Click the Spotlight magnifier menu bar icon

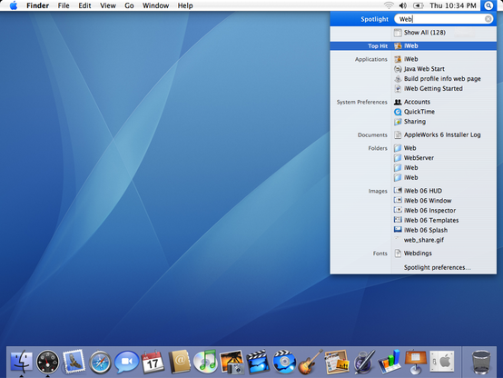click(488, 5)
